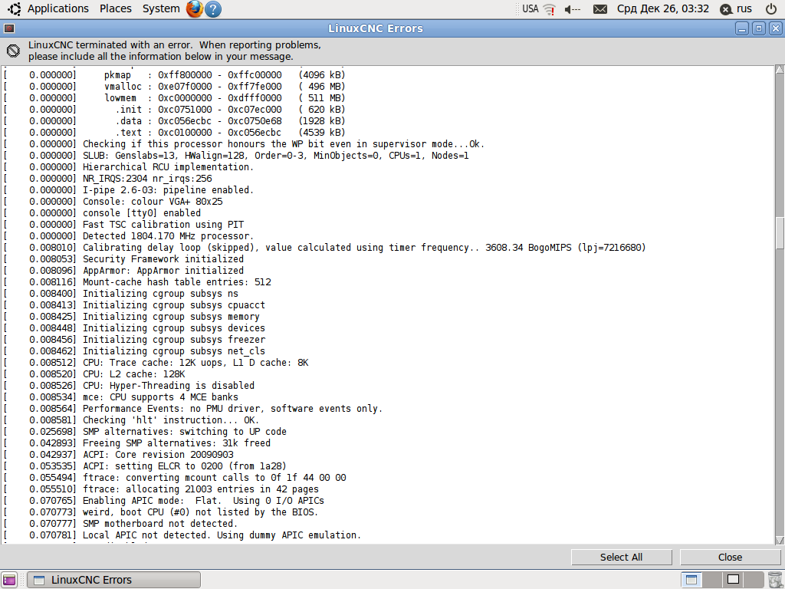The image size is (785, 589).
Task: Maximize the LinuxCNC Errors window
Action: (758, 28)
